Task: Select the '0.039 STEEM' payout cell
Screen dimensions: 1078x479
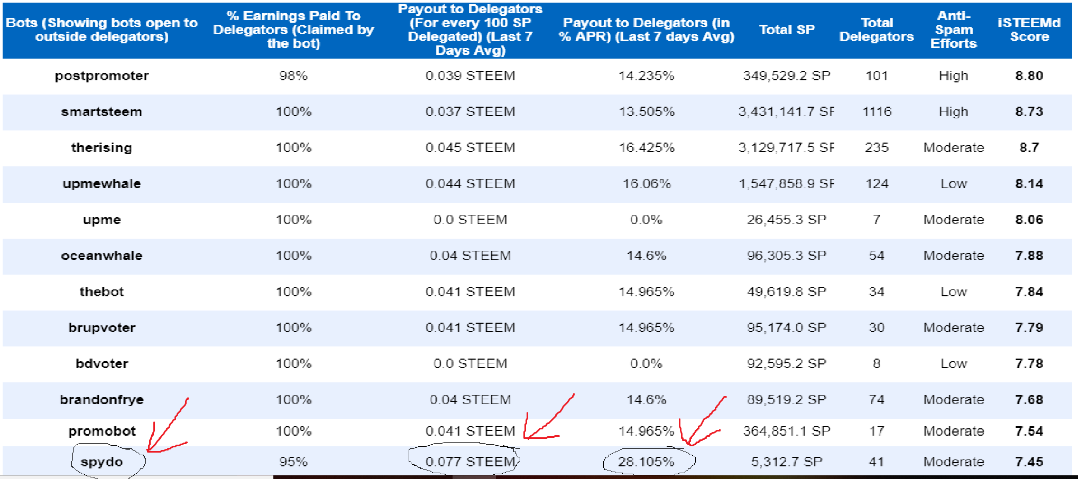Action: [x=470, y=76]
